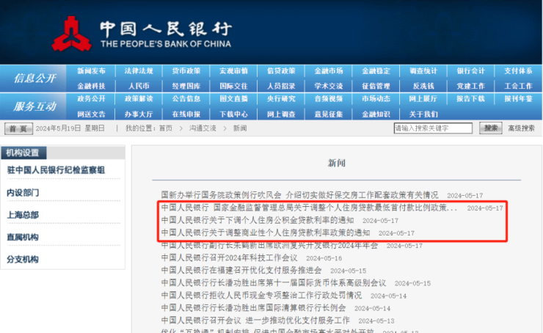Go to 关于我们 page
The height and width of the screenshot is (333, 543).
coord(423,114)
